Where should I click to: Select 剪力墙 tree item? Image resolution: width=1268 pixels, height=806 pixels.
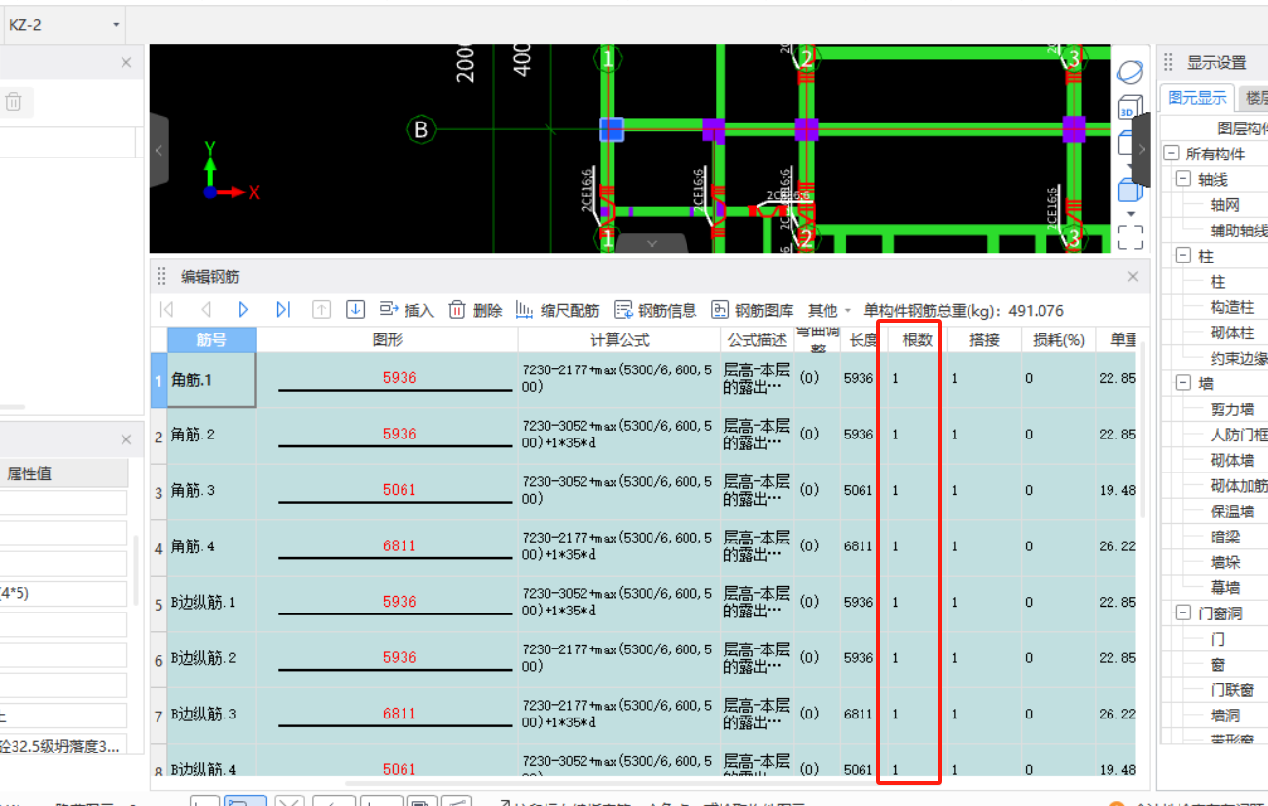point(1232,409)
